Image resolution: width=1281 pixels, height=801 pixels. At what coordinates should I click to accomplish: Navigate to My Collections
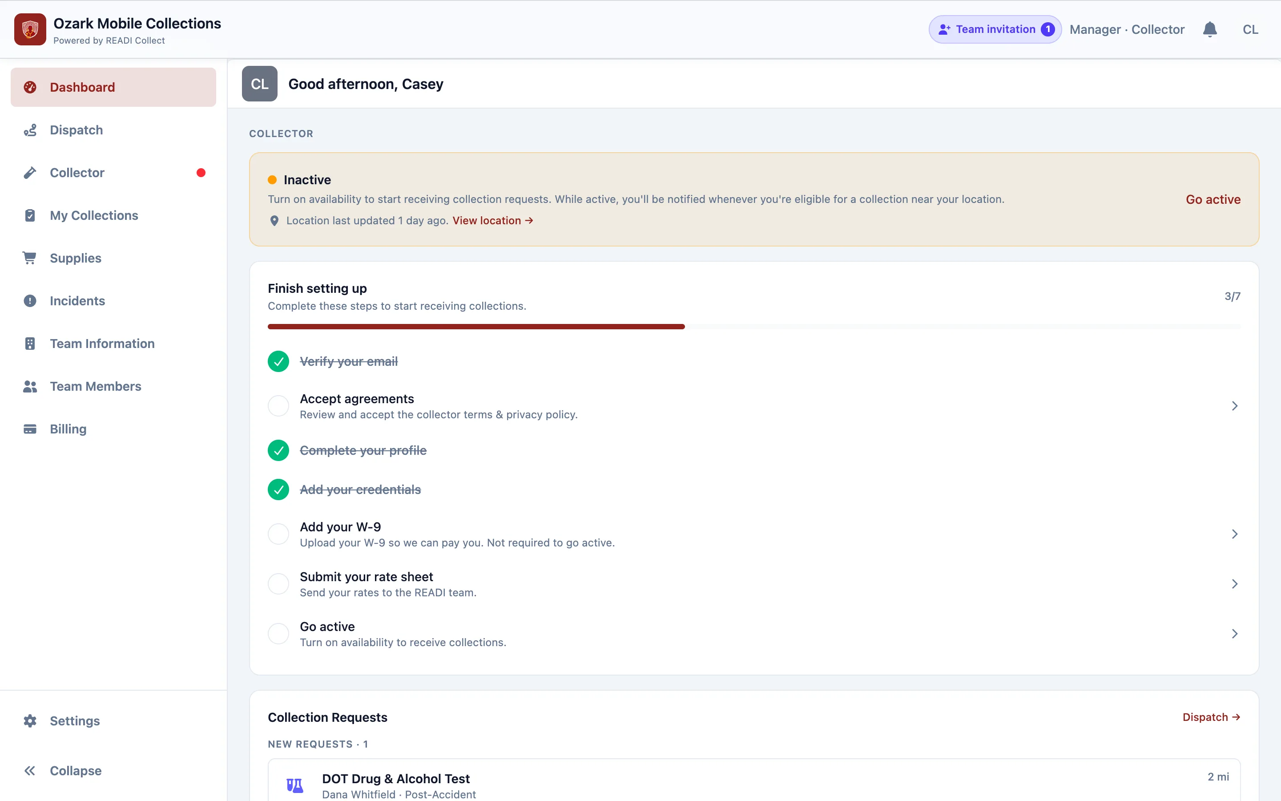tap(113, 215)
